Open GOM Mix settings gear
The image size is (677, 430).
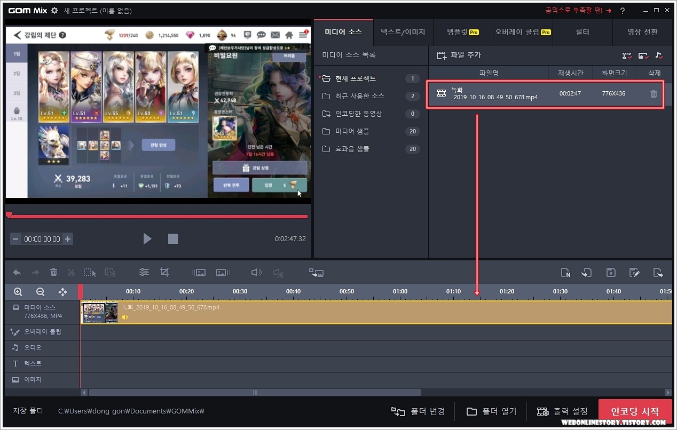[x=54, y=11]
